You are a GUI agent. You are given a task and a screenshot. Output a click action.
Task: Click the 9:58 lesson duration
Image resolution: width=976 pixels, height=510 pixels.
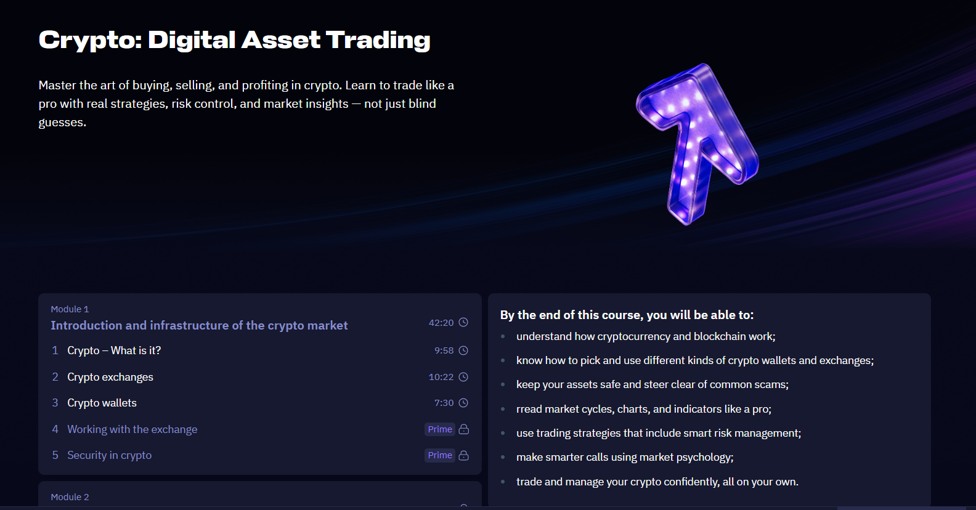(444, 350)
